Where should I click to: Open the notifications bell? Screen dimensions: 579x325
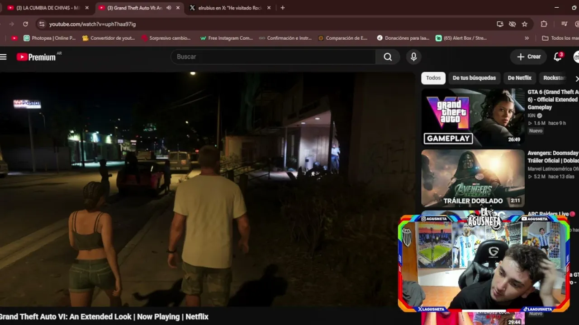(558, 57)
